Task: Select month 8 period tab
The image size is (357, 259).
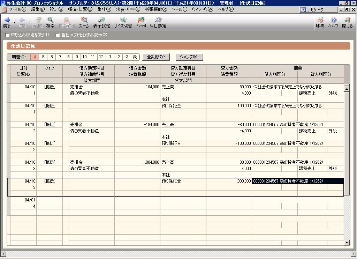Action: tap(68, 57)
